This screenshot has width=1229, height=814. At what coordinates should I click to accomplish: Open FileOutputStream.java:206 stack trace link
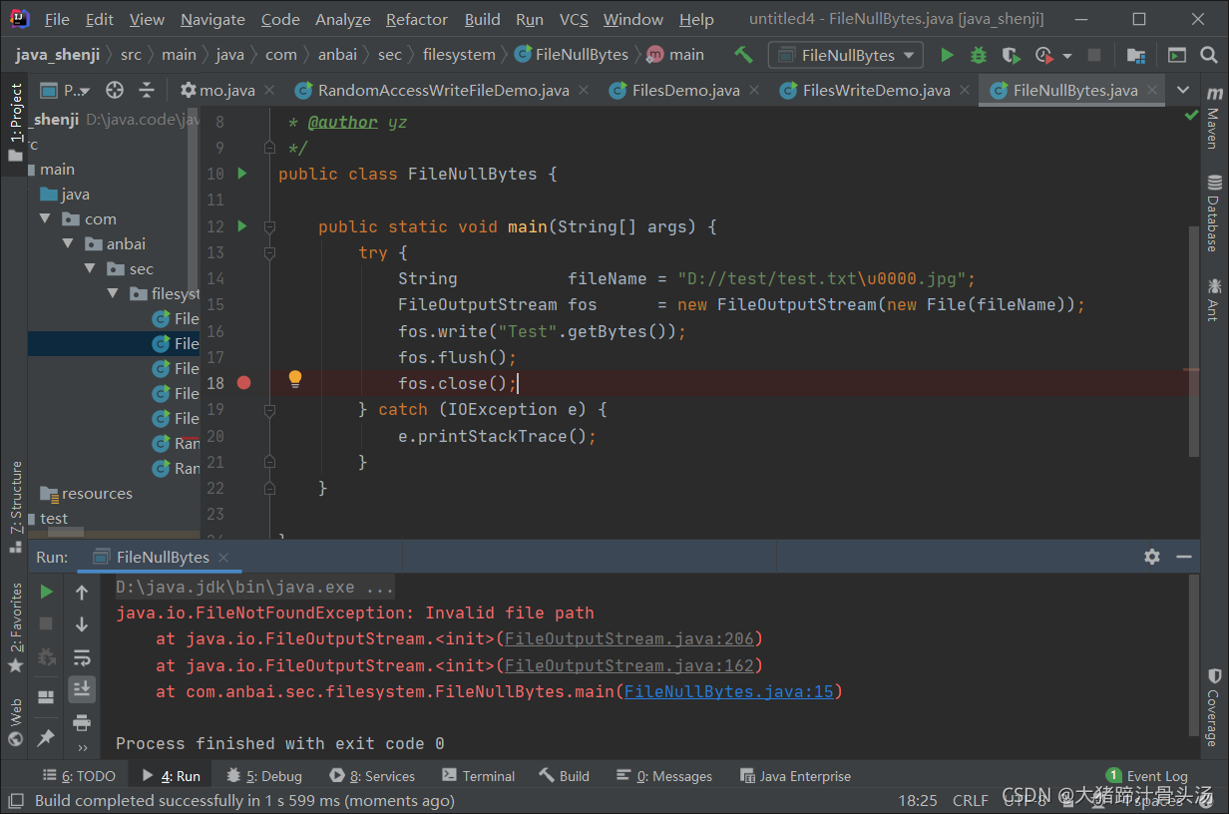tap(628, 638)
